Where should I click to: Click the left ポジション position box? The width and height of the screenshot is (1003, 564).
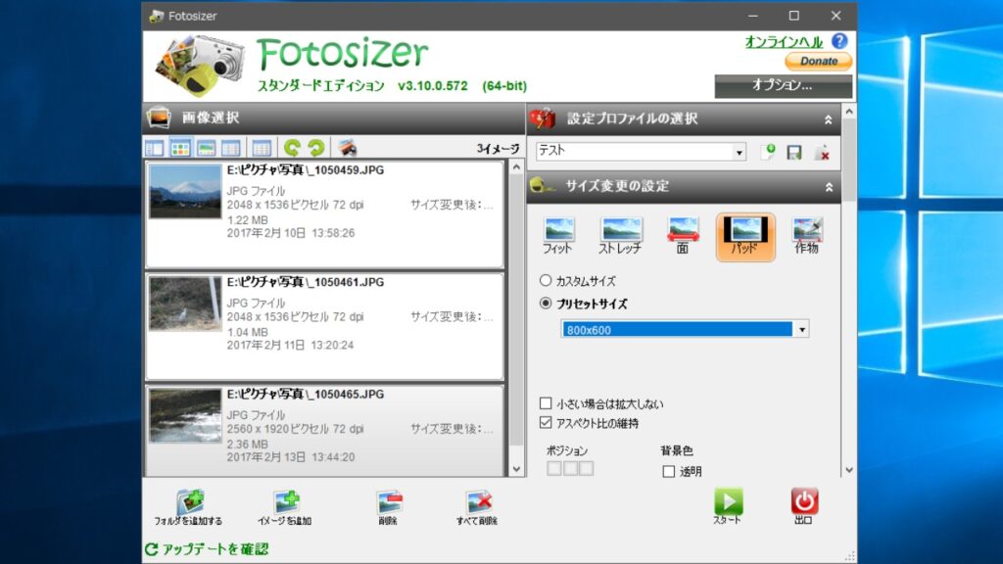pyautogui.click(x=554, y=468)
